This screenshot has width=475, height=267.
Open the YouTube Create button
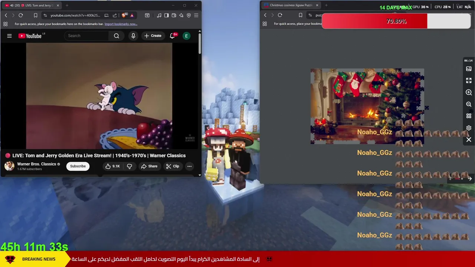(153, 36)
